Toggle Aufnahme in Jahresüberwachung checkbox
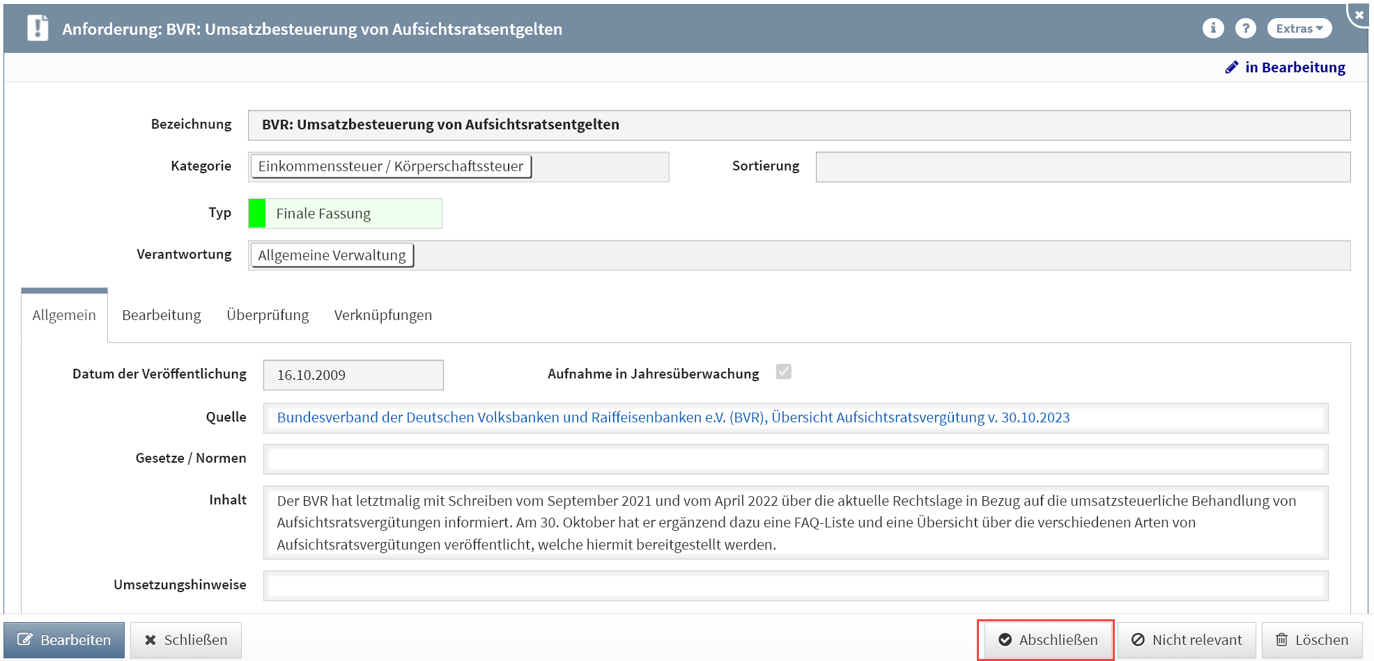 click(x=784, y=372)
